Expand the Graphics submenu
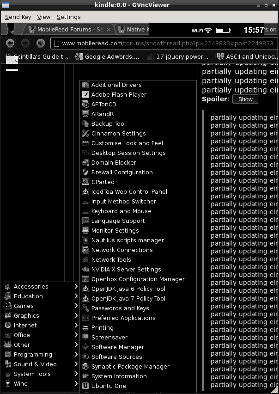Viewport: 279px width, 394px height. tap(41, 315)
